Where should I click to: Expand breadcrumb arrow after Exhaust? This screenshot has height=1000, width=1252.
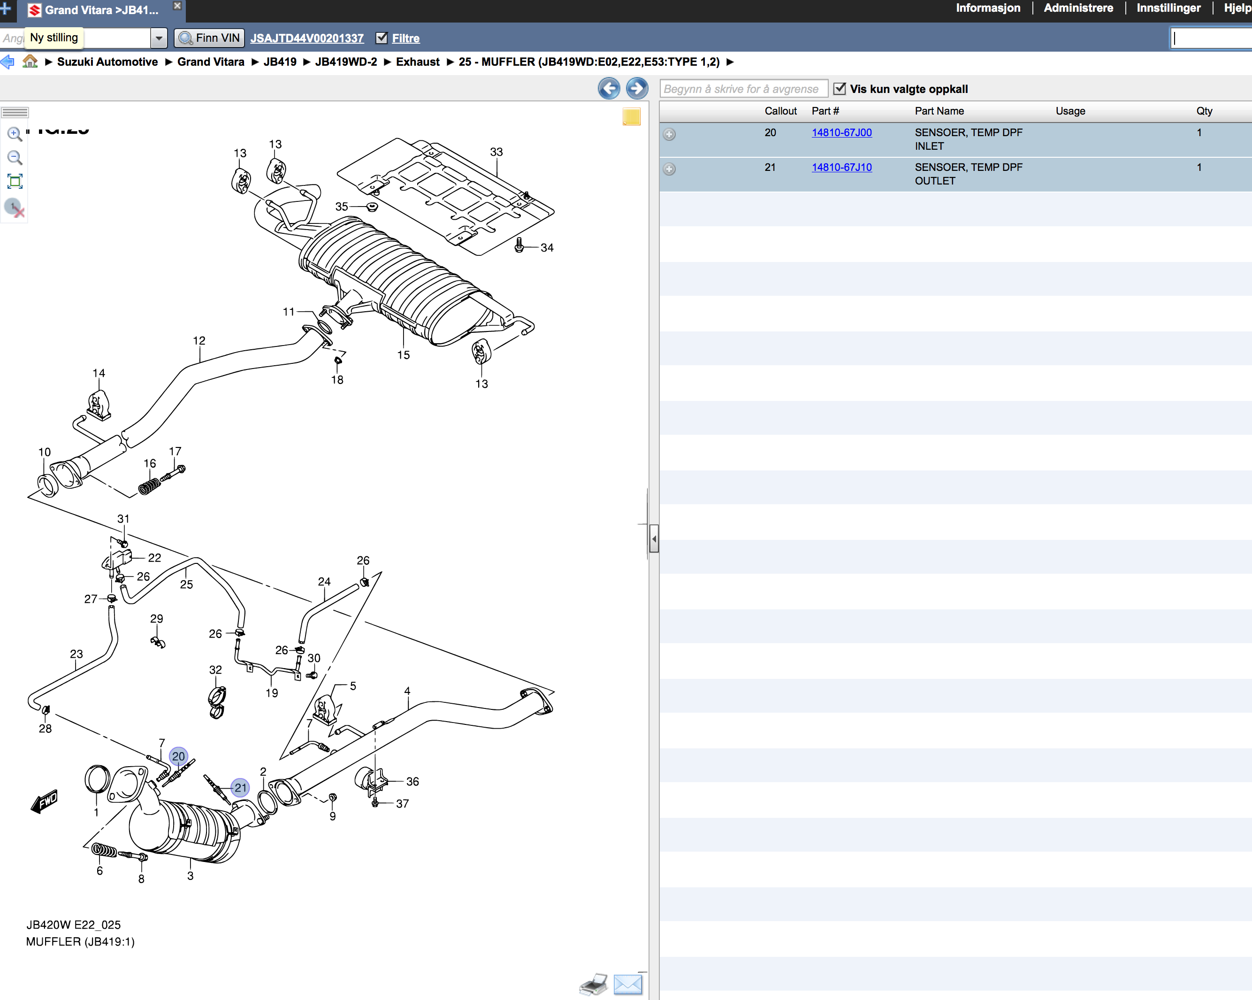tap(450, 62)
